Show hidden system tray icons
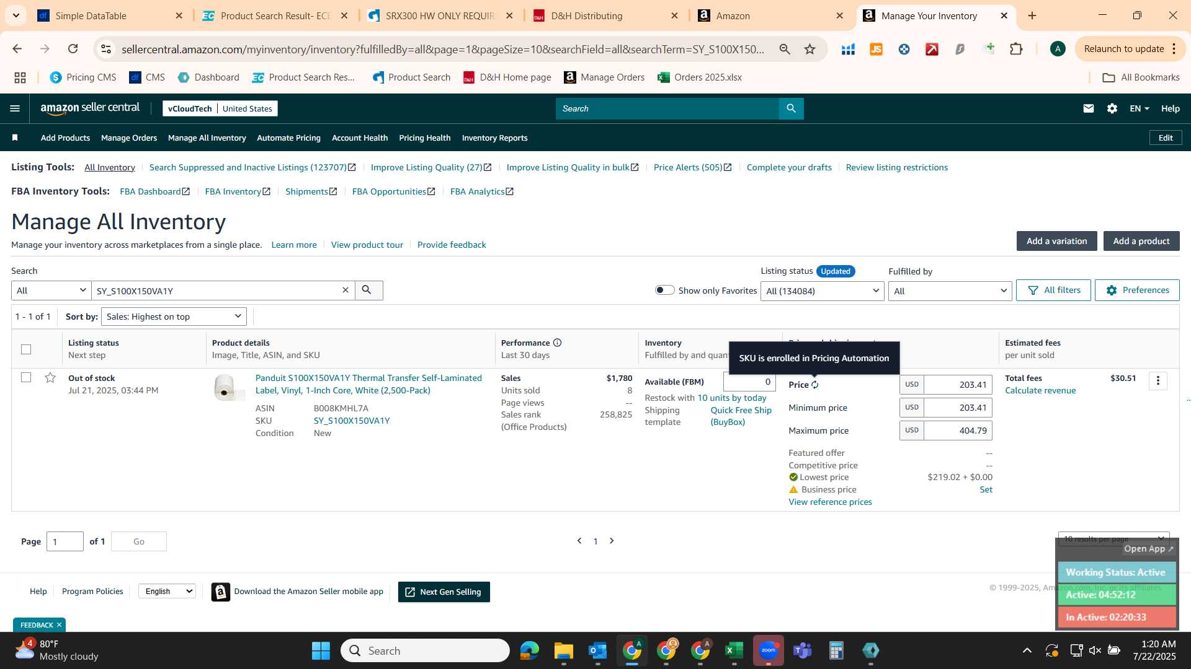The width and height of the screenshot is (1191, 669). (1027, 650)
